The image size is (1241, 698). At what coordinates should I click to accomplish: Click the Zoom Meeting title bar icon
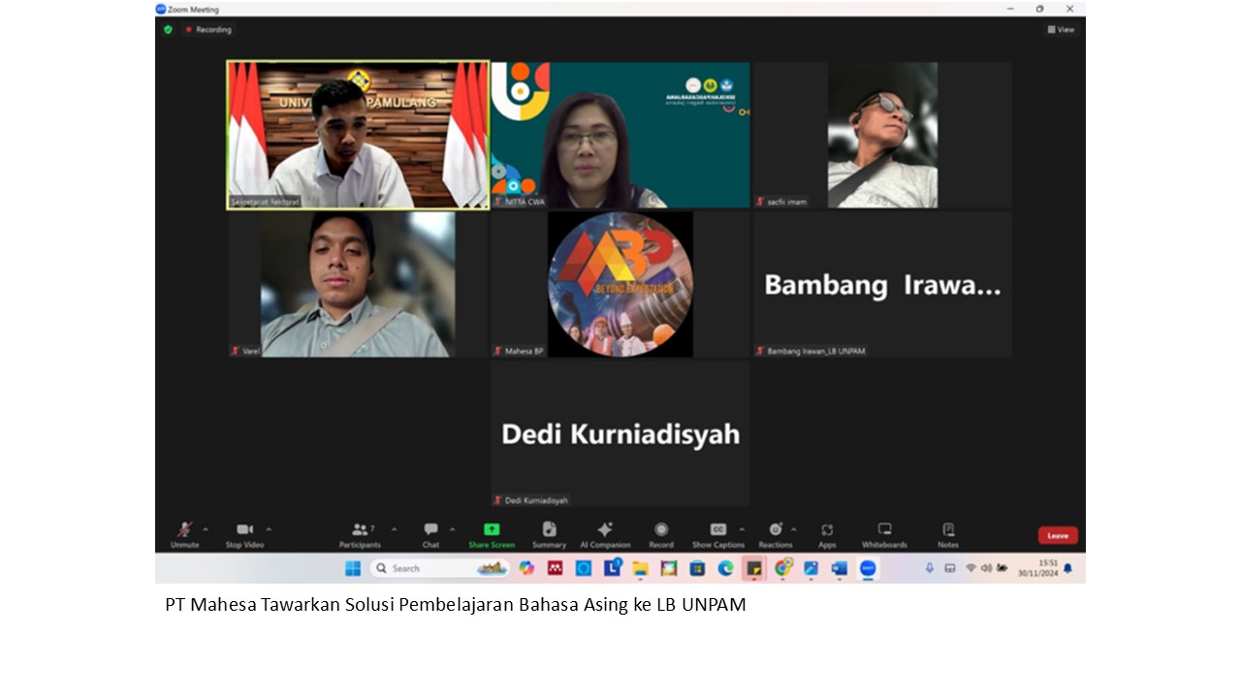tap(161, 9)
